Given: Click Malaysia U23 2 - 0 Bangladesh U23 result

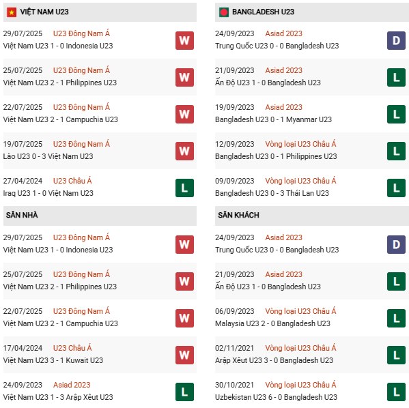Looking at the screenshot, I should point(272,323).
